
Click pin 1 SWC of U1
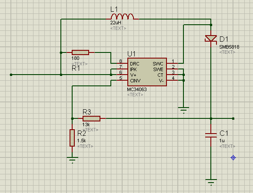pos(173,63)
